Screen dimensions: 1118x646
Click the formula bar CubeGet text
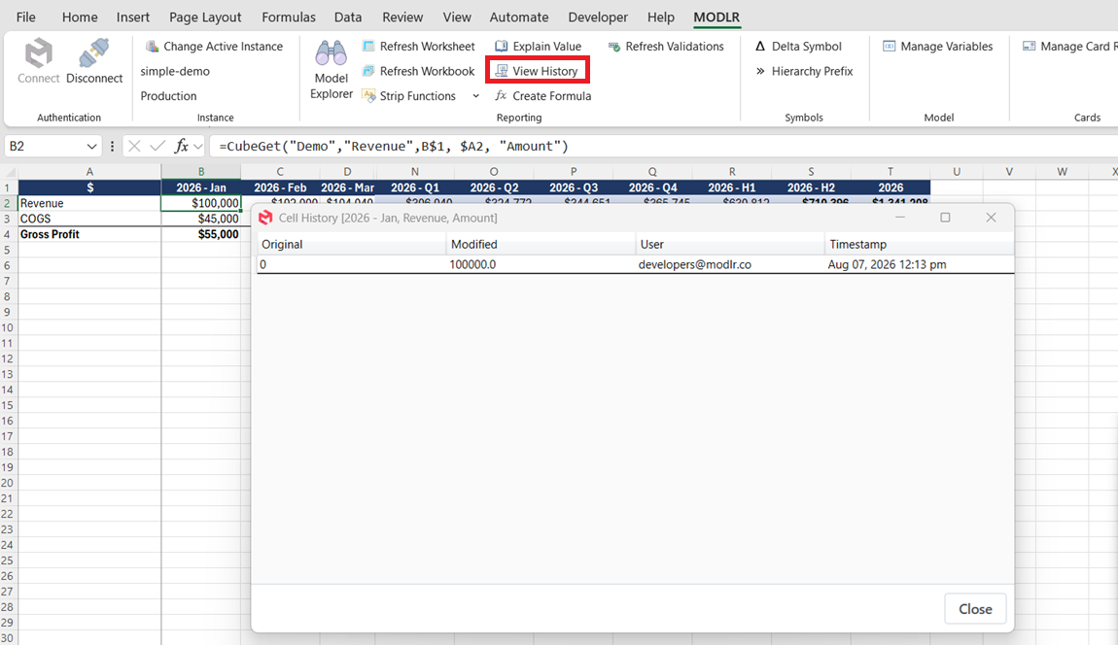click(x=394, y=146)
